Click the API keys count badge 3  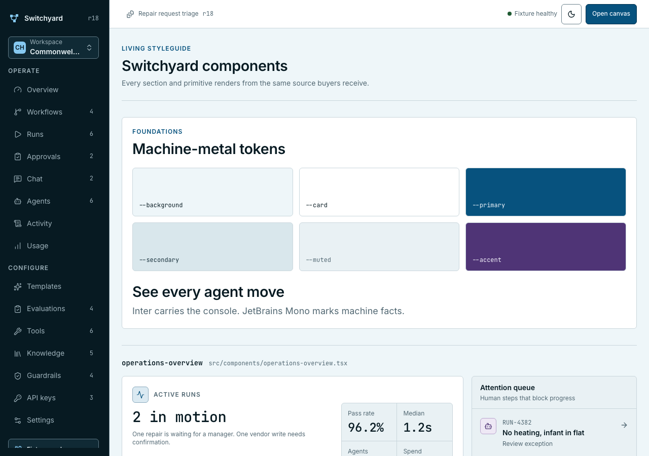91,398
